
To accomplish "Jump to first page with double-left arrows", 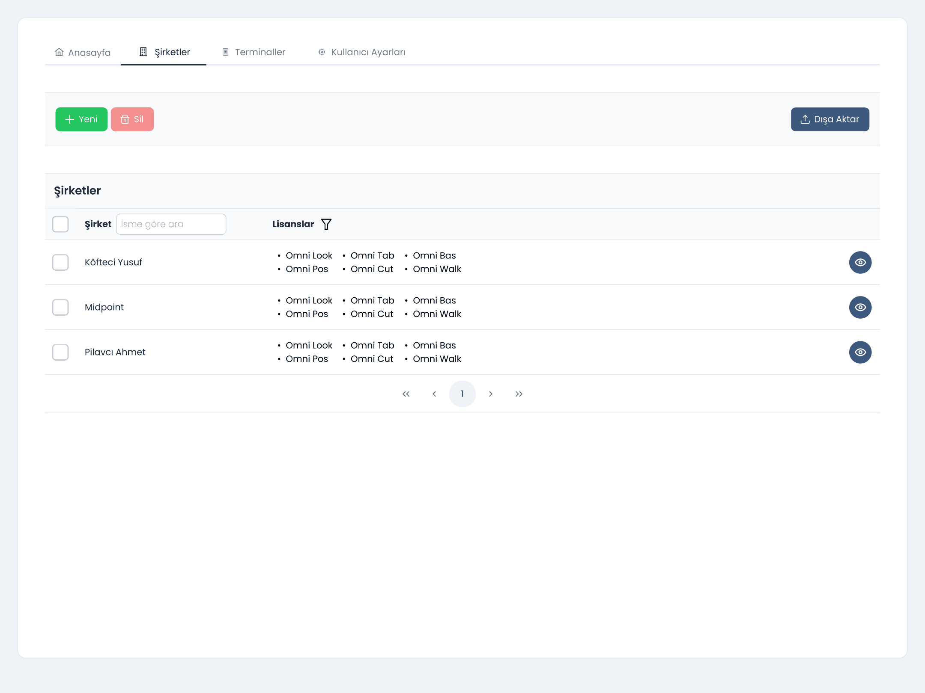I will pyautogui.click(x=406, y=394).
